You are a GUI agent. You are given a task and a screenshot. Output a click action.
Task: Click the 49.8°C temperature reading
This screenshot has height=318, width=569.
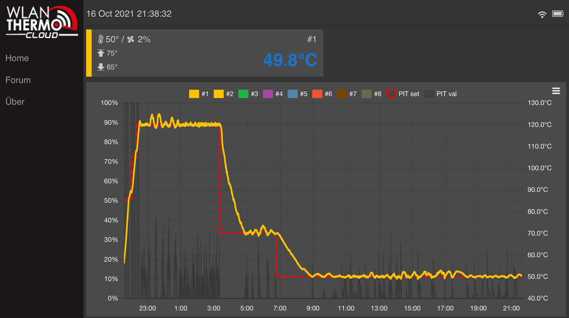290,60
